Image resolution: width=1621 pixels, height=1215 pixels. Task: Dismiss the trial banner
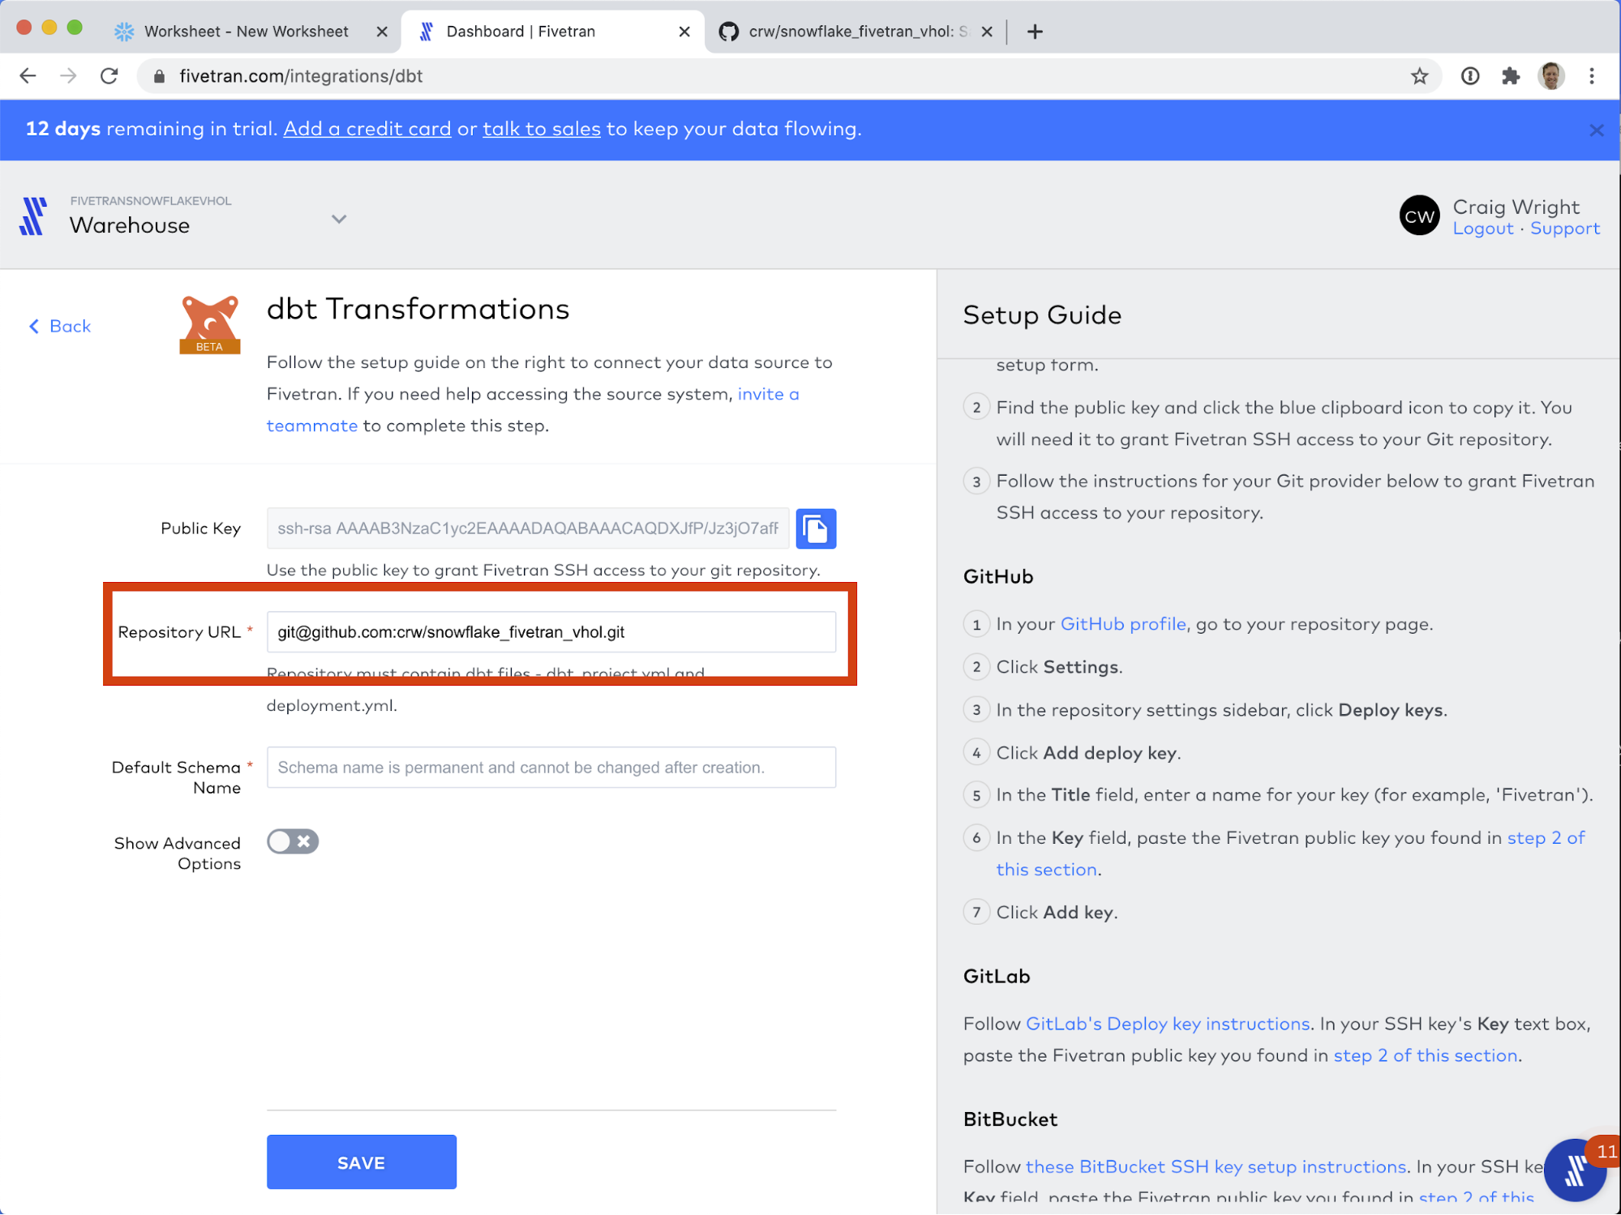click(x=1596, y=130)
